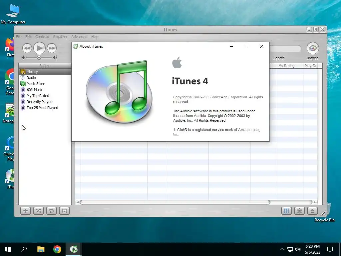Minimize the About iTunes dialog

click(x=231, y=46)
